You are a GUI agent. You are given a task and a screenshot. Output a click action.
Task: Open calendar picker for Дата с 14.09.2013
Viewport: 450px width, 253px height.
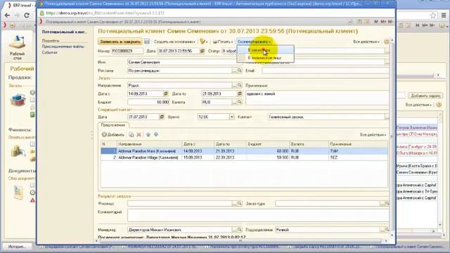click(166, 93)
